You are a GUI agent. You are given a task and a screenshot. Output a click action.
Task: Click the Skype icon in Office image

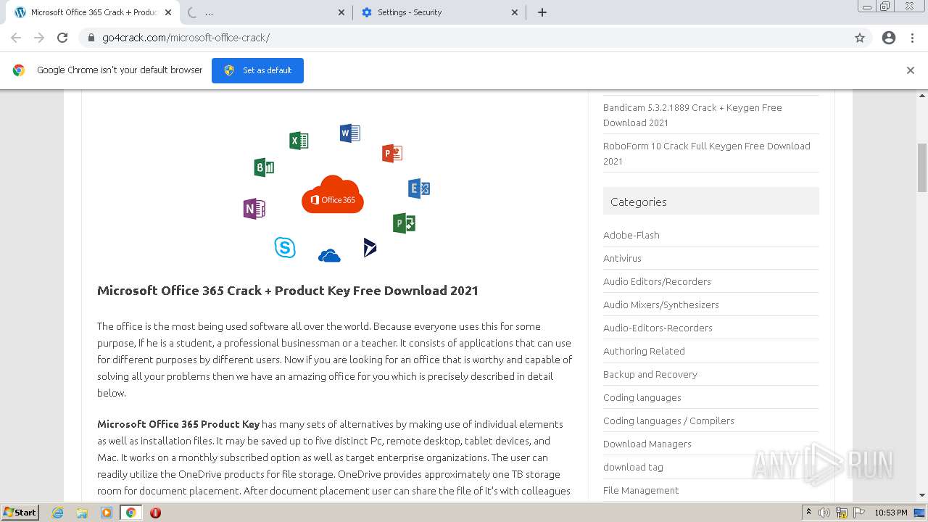coord(285,247)
